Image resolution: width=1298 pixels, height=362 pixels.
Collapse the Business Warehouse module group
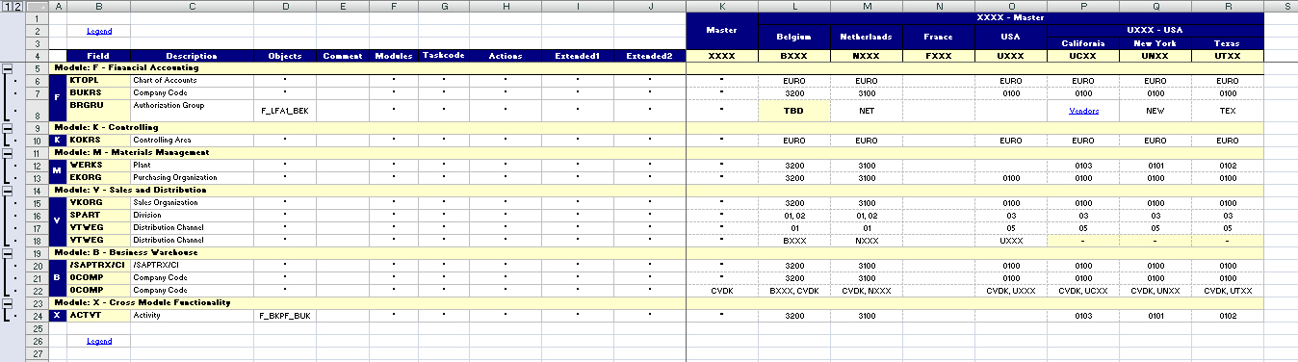tap(8, 252)
